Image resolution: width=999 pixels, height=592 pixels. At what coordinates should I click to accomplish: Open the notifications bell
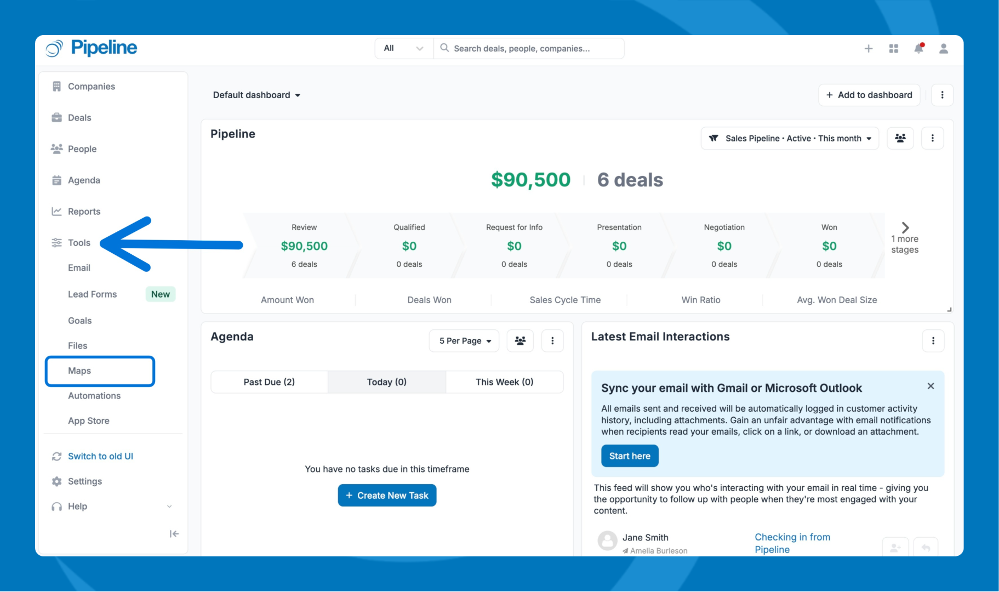pos(919,48)
